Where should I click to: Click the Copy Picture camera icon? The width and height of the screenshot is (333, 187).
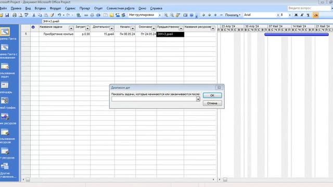[x=185, y=15]
